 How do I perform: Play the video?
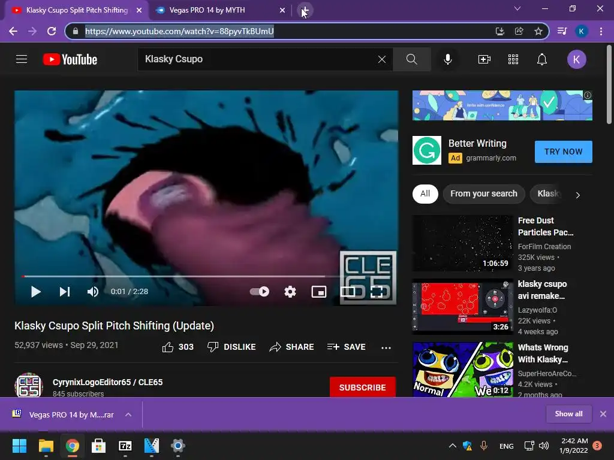click(x=35, y=292)
